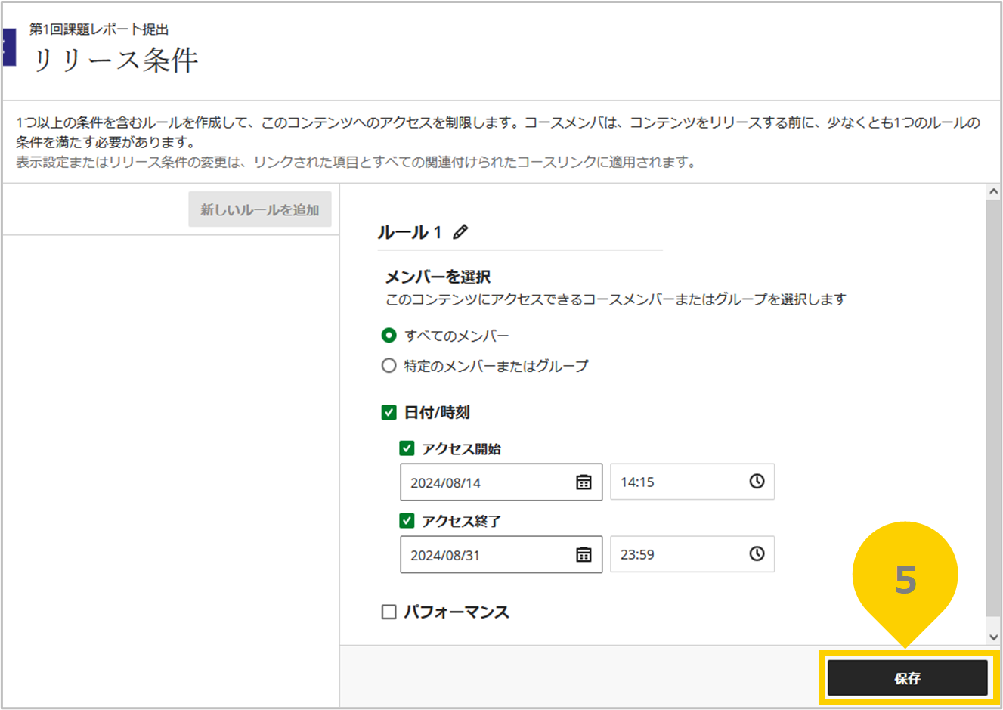Image resolution: width=1003 pixels, height=710 pixels.
Task: Uncheck the 日付/時刻 checkbox
Action: pyautogui.click(x=389, y=412)
